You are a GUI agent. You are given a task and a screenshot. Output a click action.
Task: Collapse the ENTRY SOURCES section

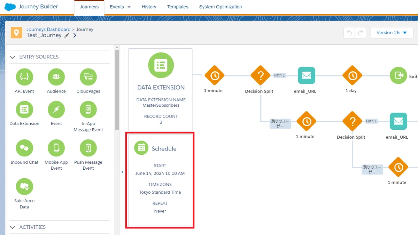click(13, 57)
